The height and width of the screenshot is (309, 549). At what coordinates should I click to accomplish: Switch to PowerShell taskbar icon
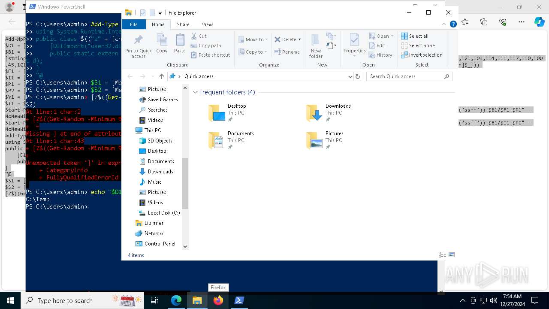(x=239, y=300)
